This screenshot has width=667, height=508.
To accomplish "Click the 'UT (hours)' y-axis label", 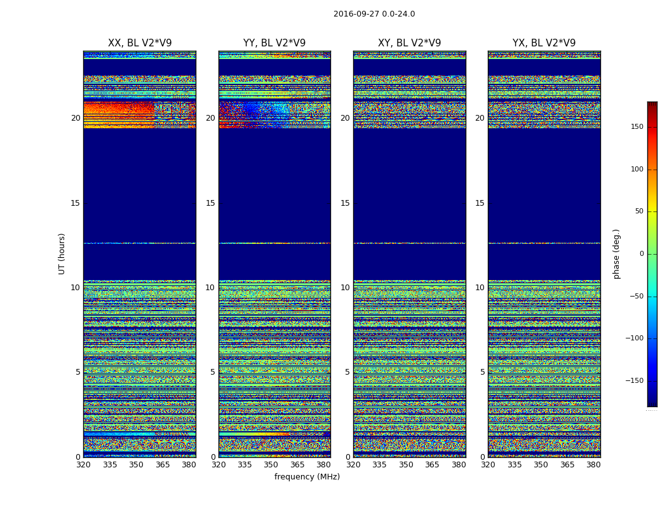I will pyautogui.click(x=62, y=254).
